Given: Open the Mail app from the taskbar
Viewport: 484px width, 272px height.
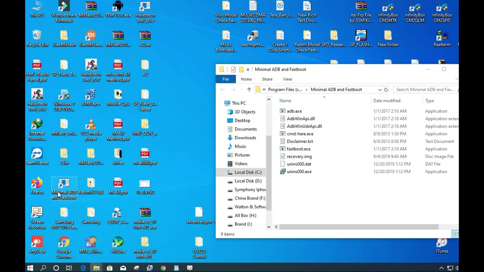Looking at the screenshot, I should 123,268.
